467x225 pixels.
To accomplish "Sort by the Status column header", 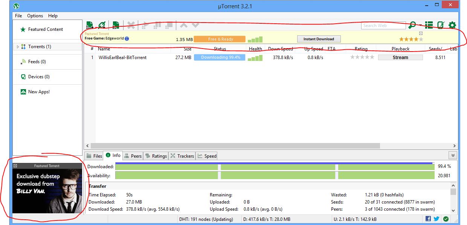I will point(220,49).
